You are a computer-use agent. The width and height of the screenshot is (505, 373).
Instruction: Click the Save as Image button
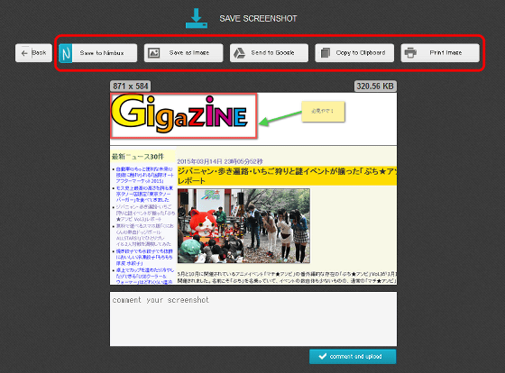pyautogui.click(x=183, y=53)
